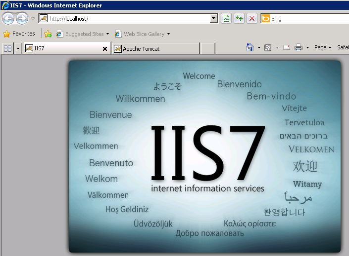349x256 pixels.
Task: Refresh the page using the green arrows icon
Action: click(x=239, y=19)
